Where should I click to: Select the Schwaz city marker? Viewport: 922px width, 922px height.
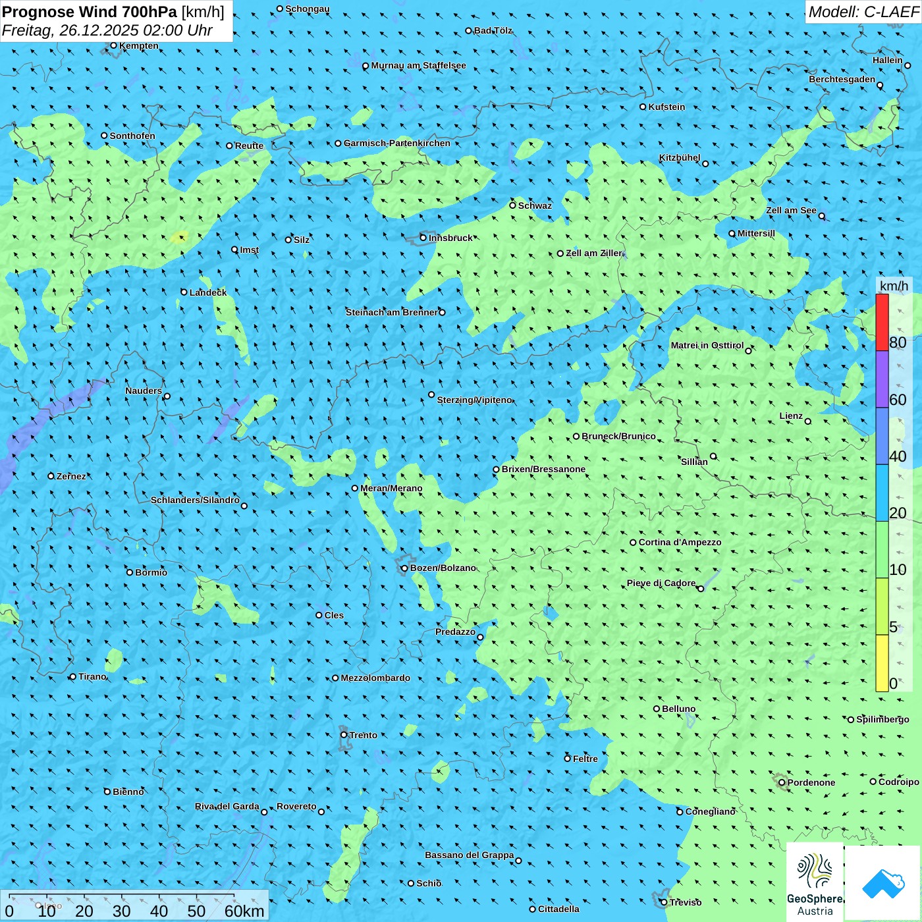pos(513,205)
